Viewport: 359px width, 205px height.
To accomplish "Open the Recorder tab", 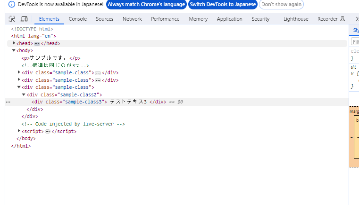I will 331,19.
